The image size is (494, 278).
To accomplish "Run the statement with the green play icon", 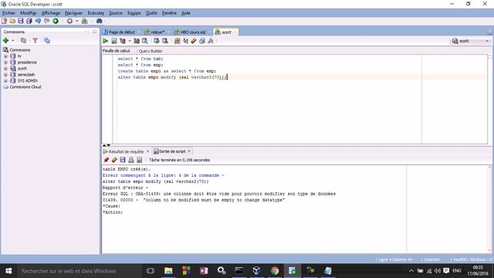I will pyautogui.click(x=106, y=41).
